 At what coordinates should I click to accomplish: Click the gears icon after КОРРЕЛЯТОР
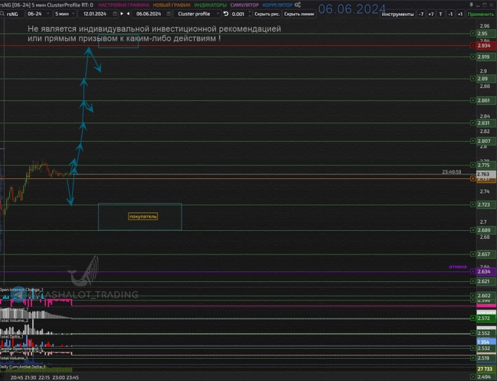[x=298, y=5]
